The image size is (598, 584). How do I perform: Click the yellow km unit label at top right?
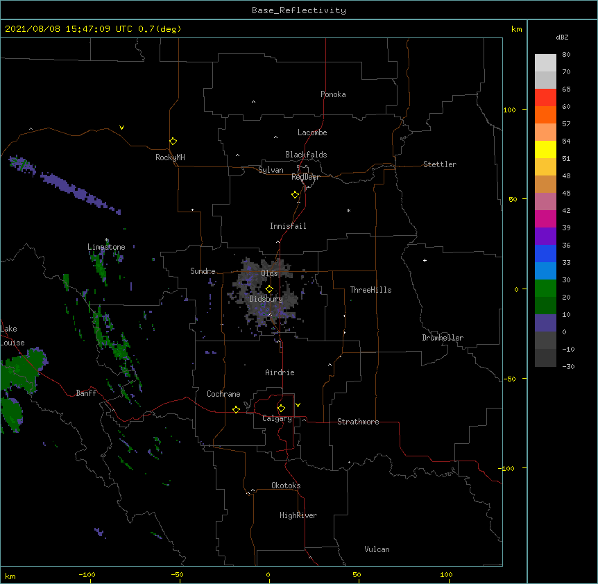coord(516,29)
